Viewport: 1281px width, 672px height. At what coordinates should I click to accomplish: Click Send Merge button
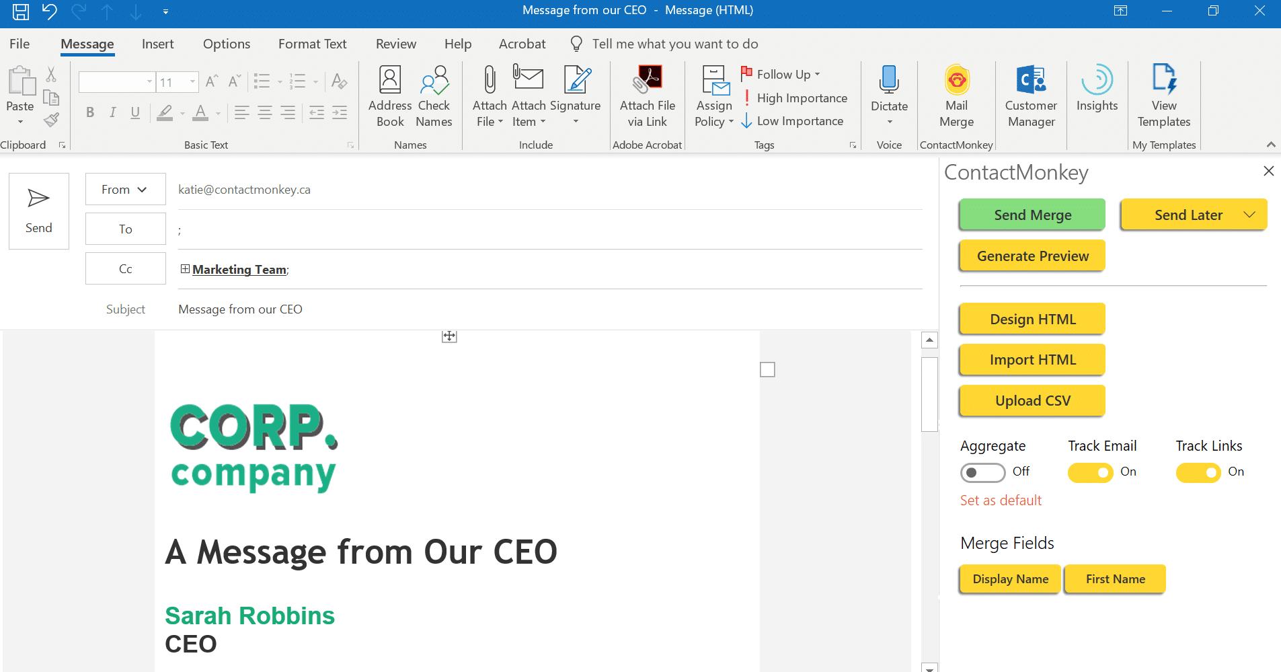click(x=1032, y=215)
